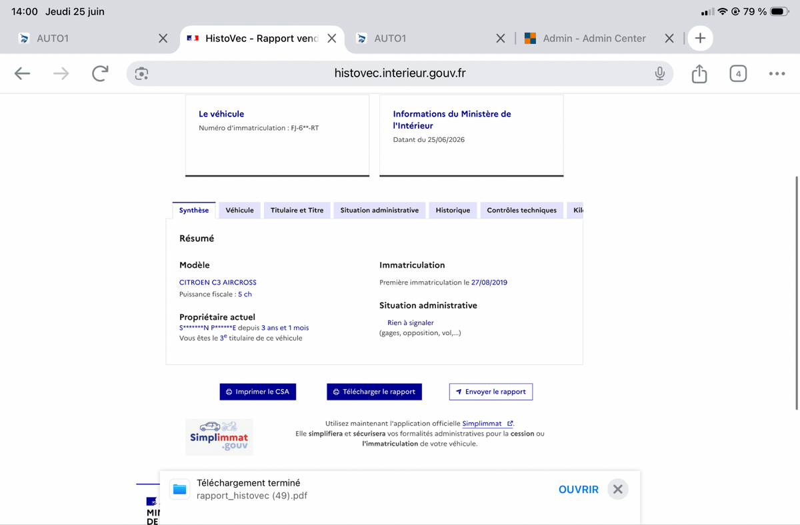Tap the battery indicator in the status bar
This screenshot has width=800, height=525.
779,11
